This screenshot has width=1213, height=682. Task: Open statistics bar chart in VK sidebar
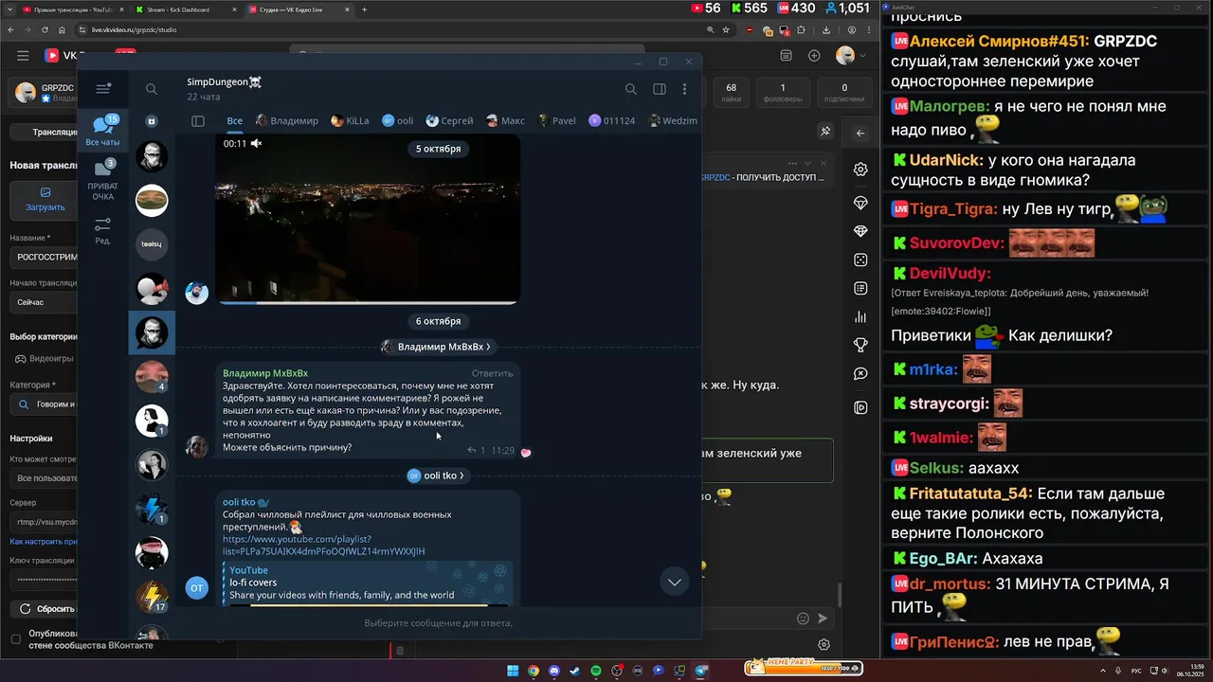tap(860, 317)
